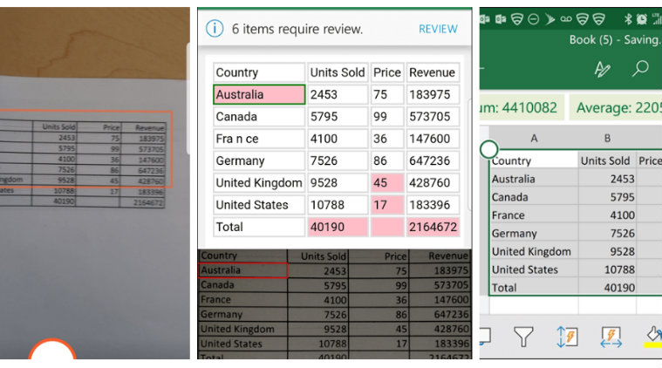Open the pen drawing/ink tool in Excel
This screenshot has height=368, width=662.
click(x=602, y=68)
